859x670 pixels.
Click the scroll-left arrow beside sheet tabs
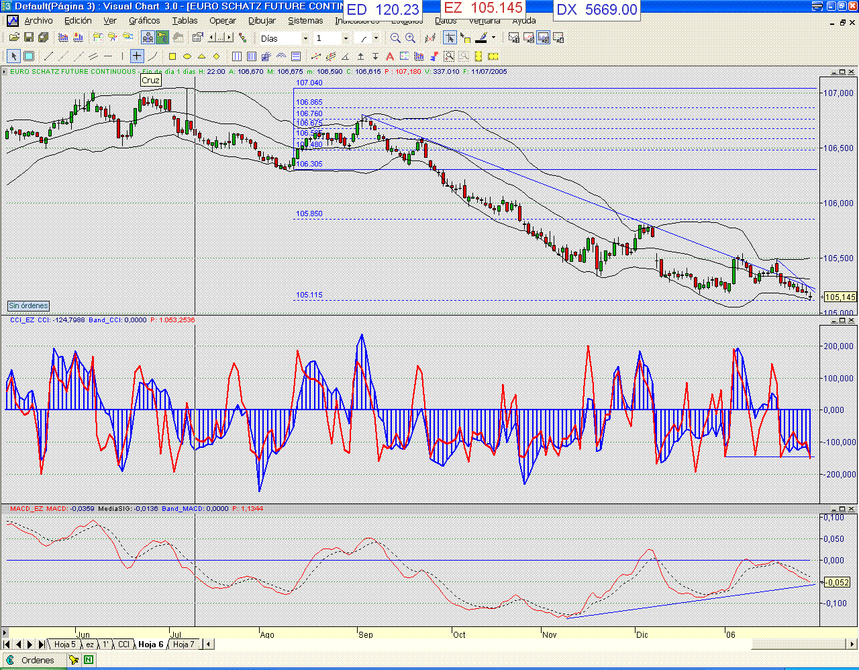click(208, 644)
